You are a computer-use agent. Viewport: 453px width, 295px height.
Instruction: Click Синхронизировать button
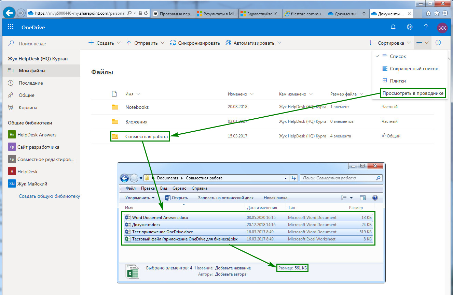click(195, 43)
